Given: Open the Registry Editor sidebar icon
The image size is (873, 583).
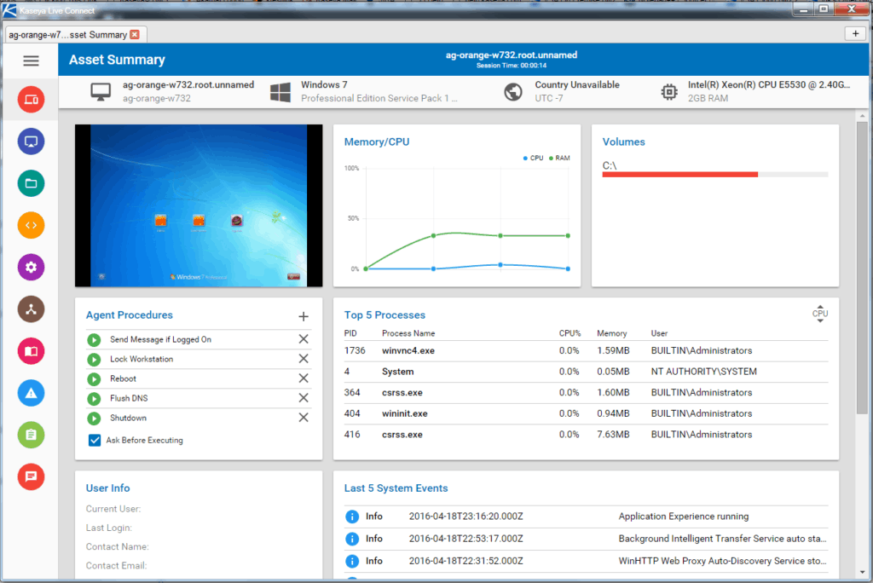Looking at the screenshot, I should pos(31,350).
